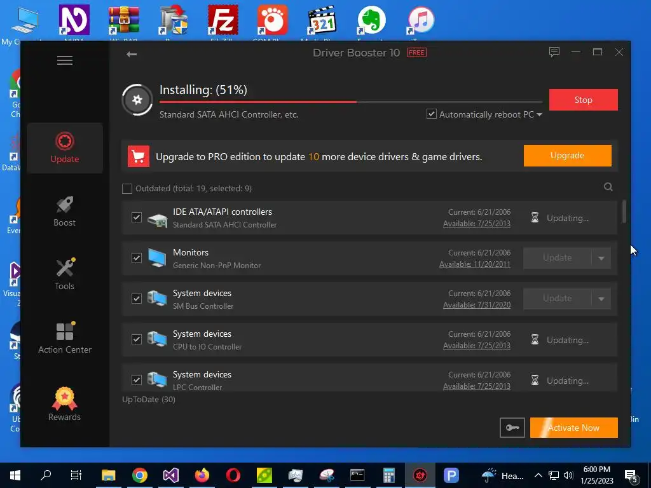This screenshot has width=651, height=488.
Task: Select the Update sidebar tab
Action: coord(65,147)
